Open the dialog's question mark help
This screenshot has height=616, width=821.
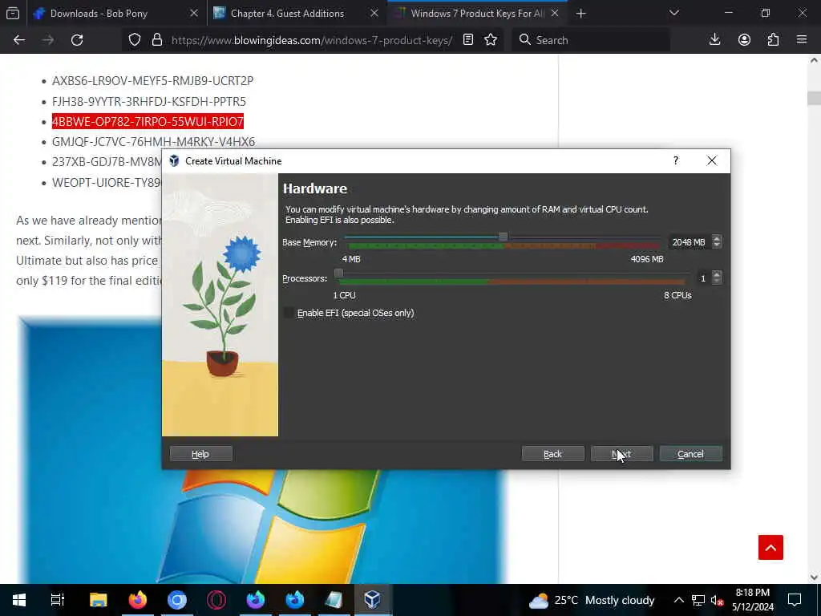pos(675,160)
